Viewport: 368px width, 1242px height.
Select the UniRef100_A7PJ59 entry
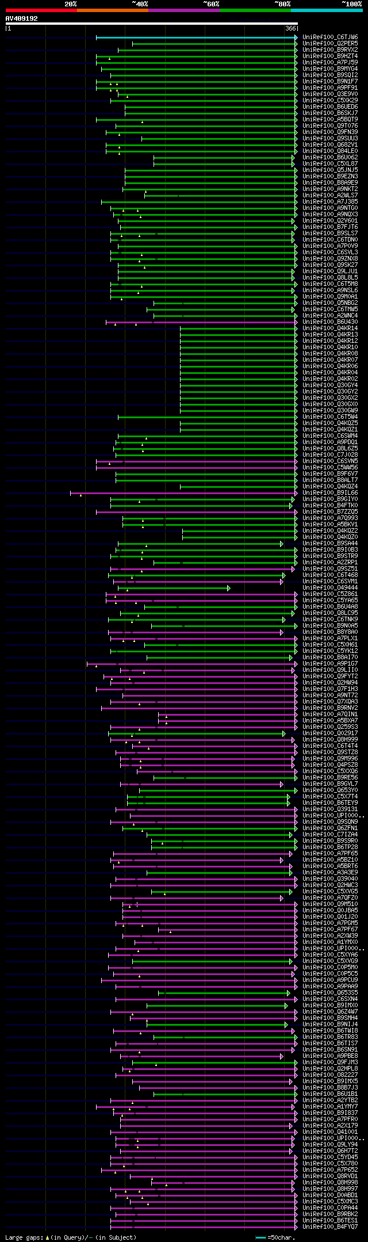click(330, 63)
